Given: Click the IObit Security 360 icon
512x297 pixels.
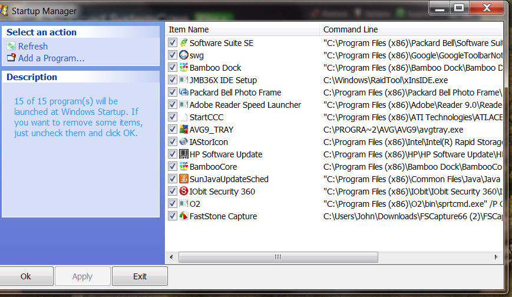Looking at the screenshot, I should click(184, 191).
